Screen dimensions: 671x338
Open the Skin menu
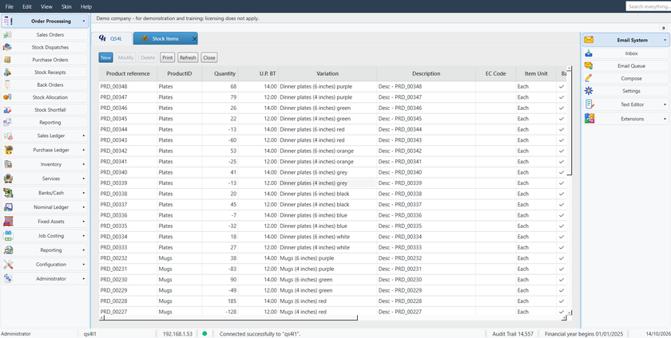coord(66,7)
